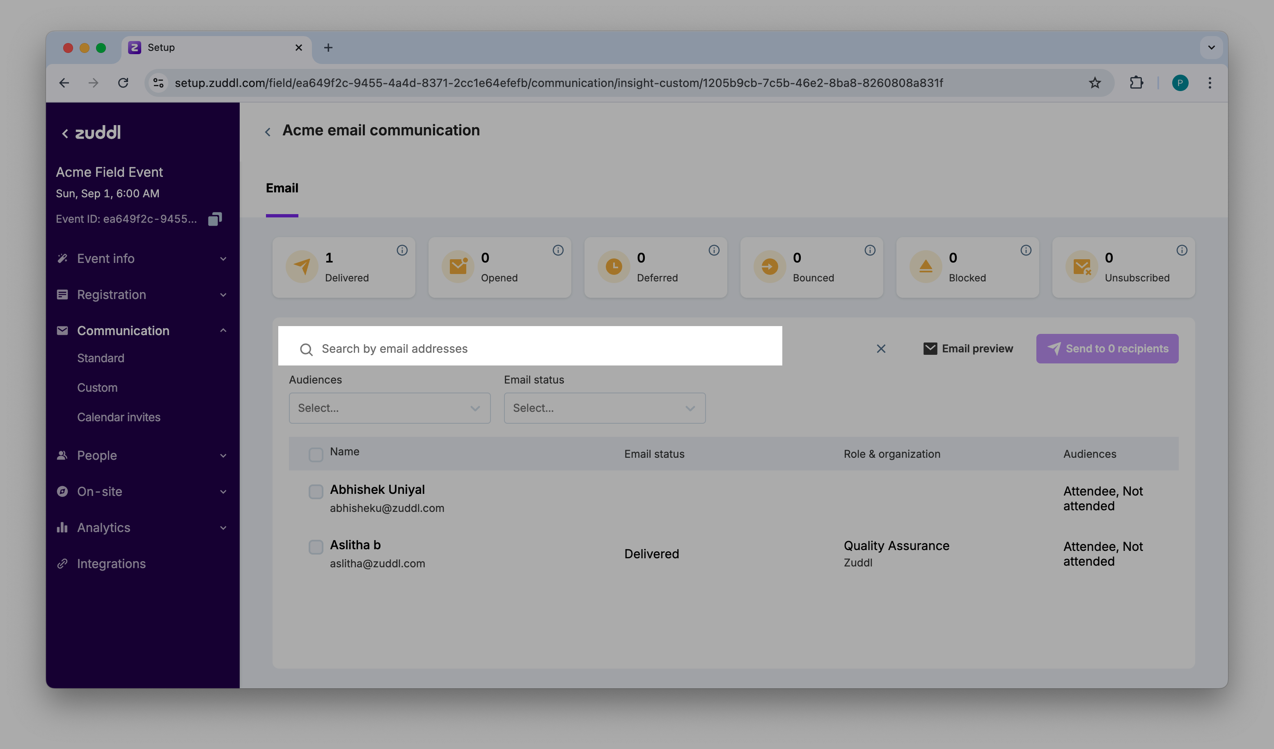
Task: Click the info icon on the Bounced card
Action: 870,250
